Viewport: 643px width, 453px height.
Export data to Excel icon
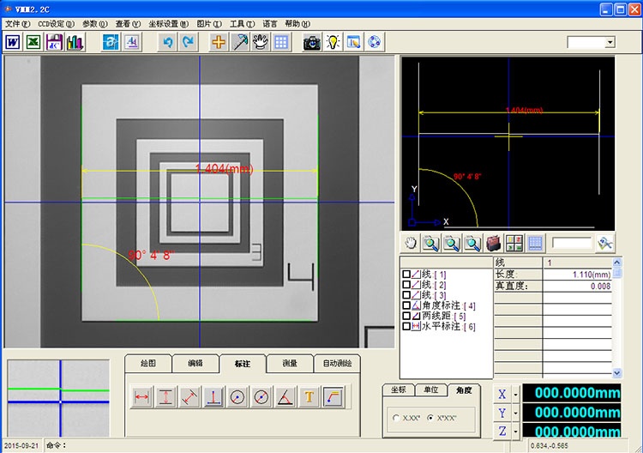[x=33, y=42]
